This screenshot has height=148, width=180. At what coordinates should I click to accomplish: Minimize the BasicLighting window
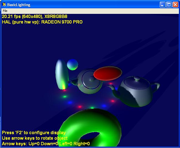163,5
